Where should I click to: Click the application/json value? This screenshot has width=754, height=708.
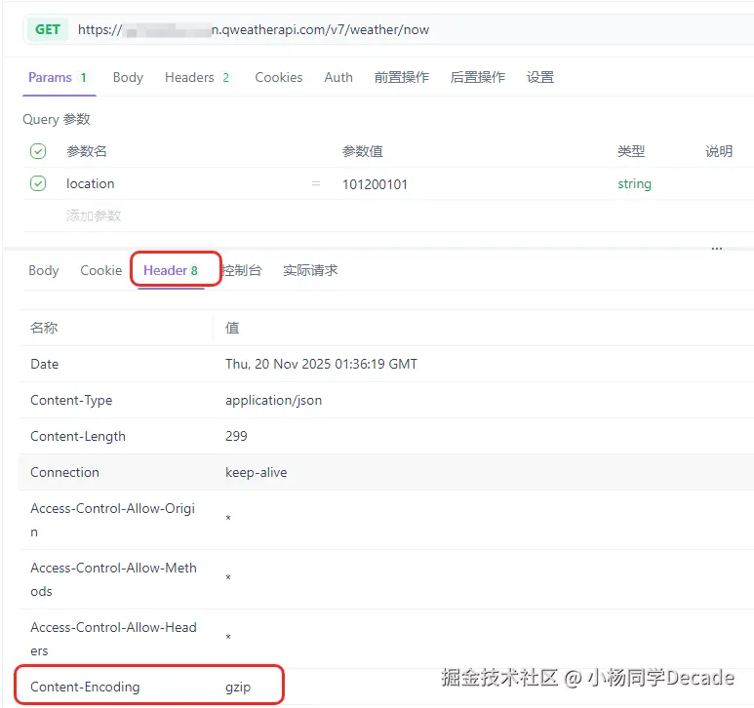(274, 400)
